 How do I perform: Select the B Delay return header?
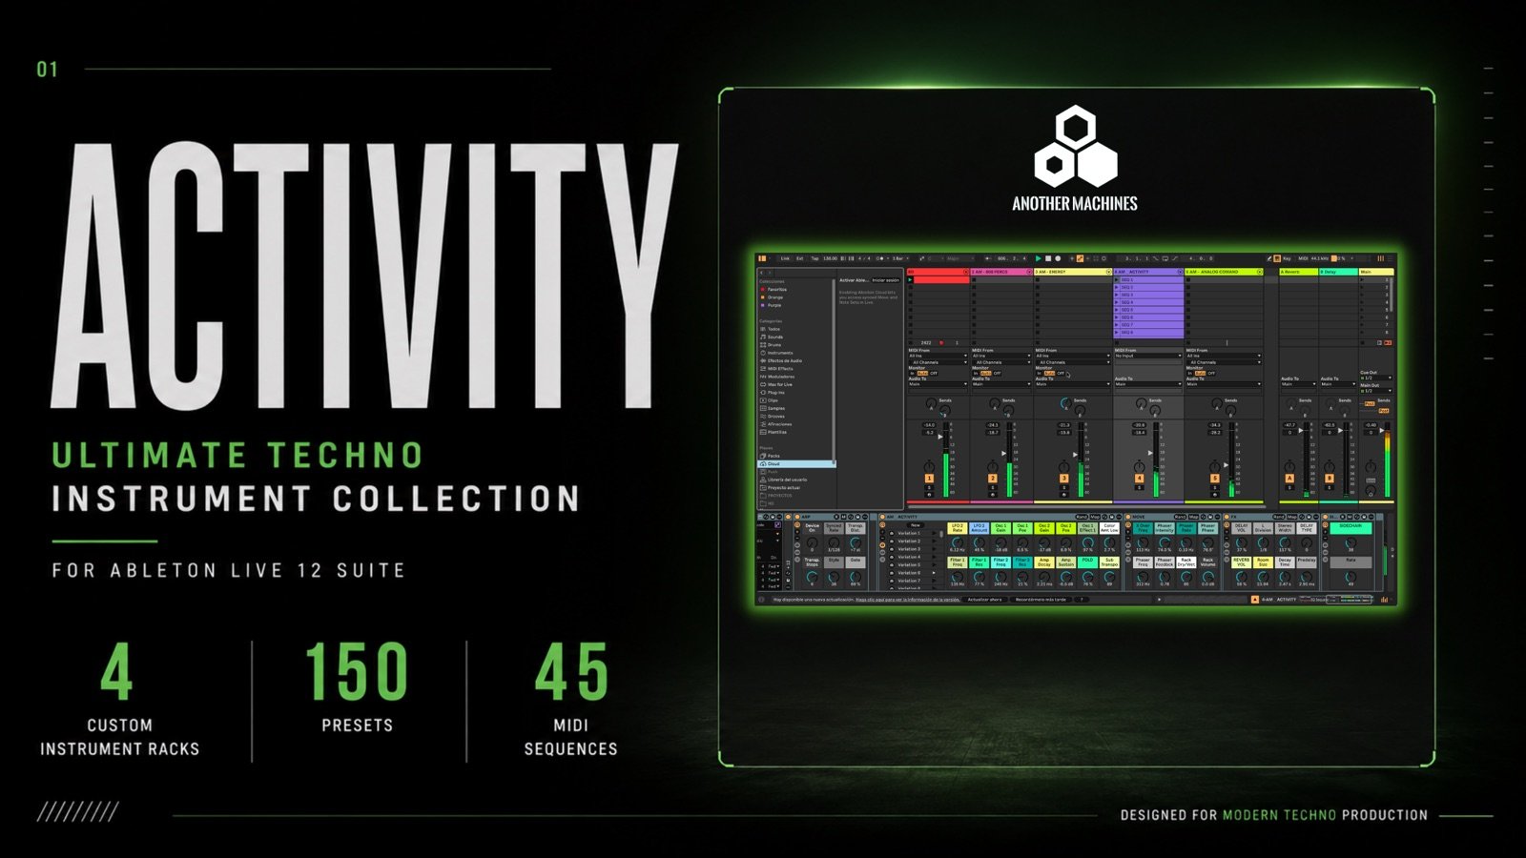(1338, 272)
